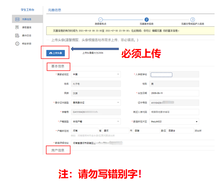Screen dimensions: 221x186
Task: Open 完善信息 in the sidebar
Action: 27,19
